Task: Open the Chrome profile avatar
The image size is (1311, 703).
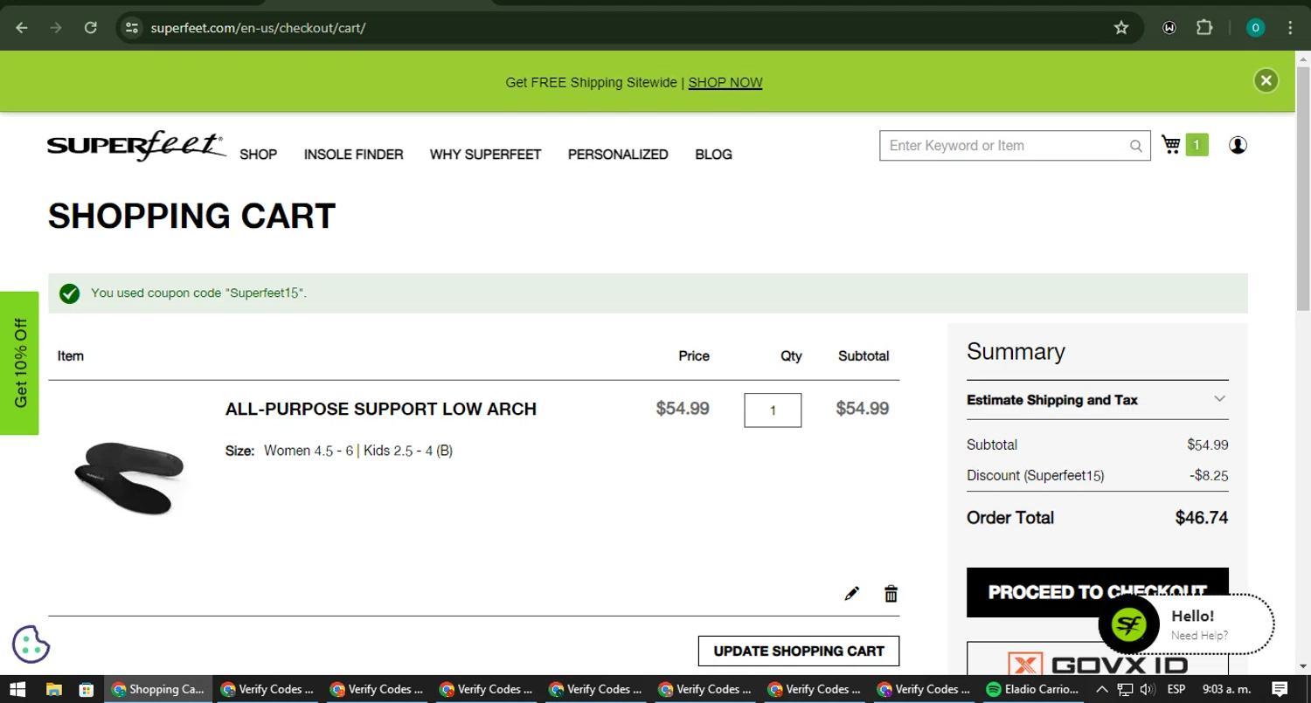Action: (x=1255, y=28)
